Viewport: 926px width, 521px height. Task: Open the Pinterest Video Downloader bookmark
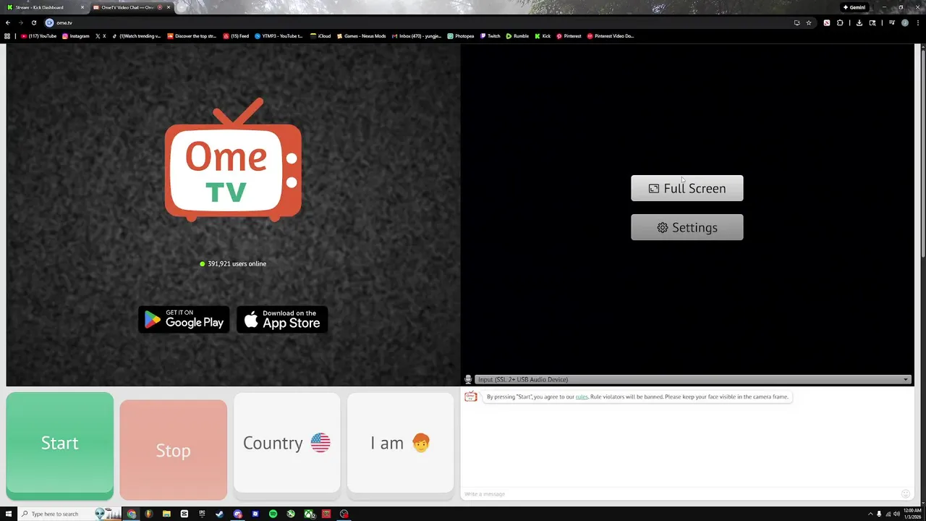point(611,35)
